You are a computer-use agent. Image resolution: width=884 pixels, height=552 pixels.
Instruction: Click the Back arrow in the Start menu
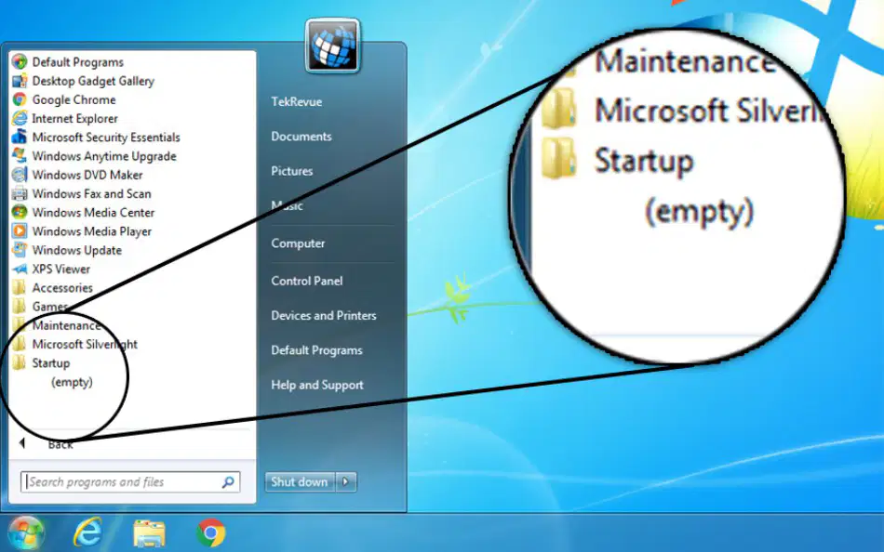coord(22,444)
